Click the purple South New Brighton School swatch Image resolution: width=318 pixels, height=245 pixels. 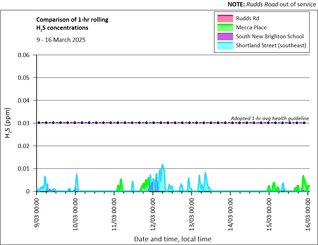coord(224,37)
